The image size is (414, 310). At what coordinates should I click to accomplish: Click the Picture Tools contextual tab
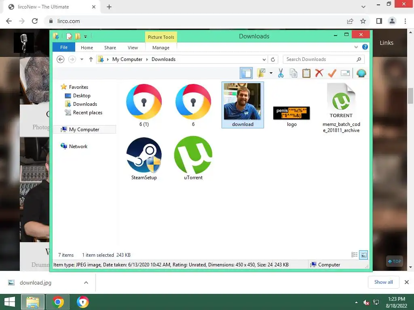click(161, 37)
